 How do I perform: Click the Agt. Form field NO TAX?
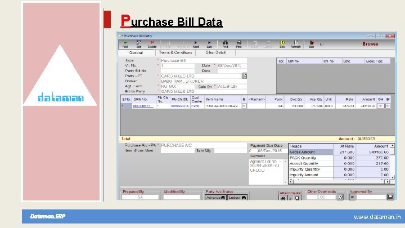pos(177,86)
